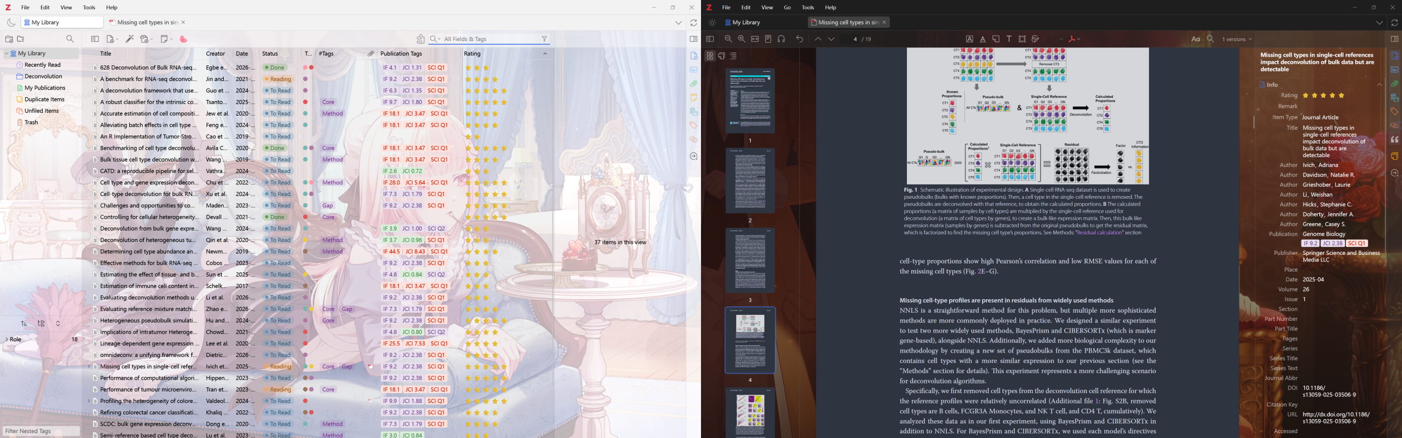Click the red tag dot on Implications of Intratumor row
Viewport: 1402px width, 438px height.
306,333
